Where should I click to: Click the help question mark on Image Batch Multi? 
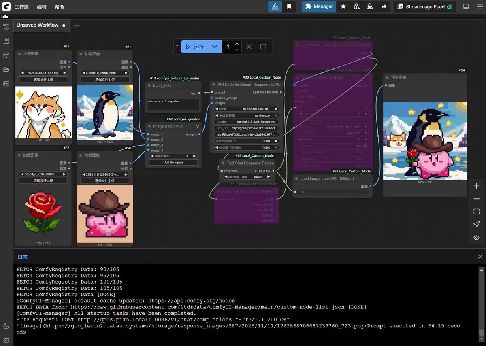198,126
